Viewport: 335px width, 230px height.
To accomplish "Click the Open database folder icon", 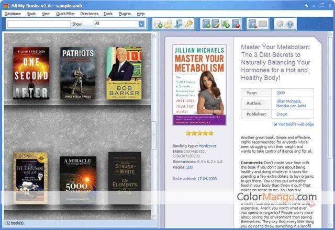I will pyautogui.click(x=169, y=24).
